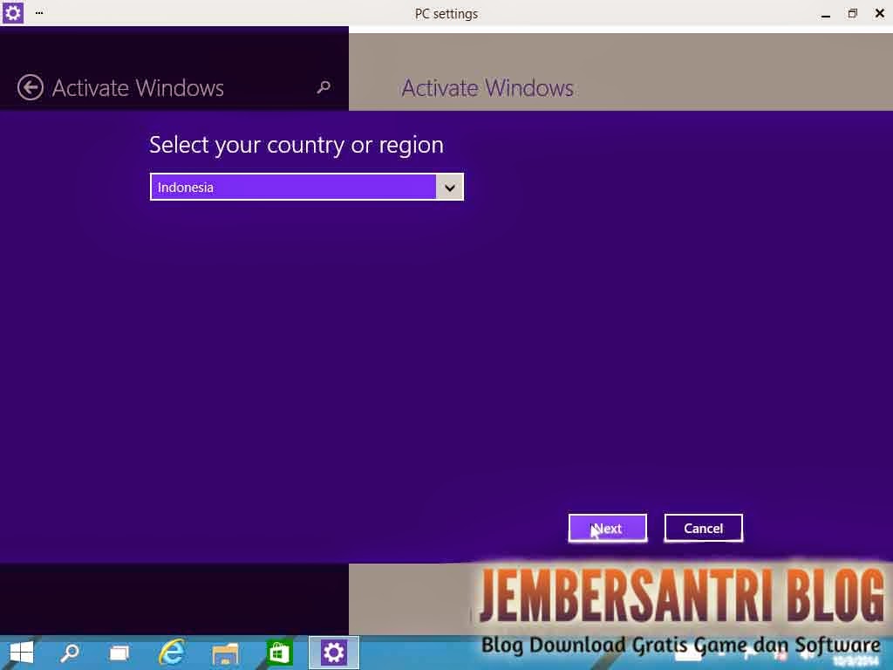Click the taskbar Search magnifier icon

70,652
